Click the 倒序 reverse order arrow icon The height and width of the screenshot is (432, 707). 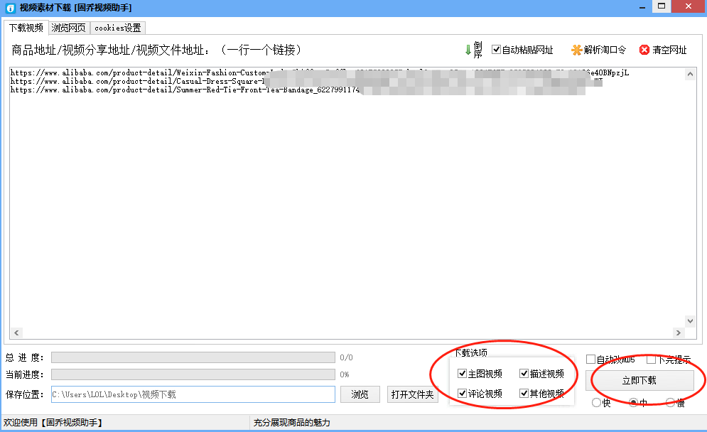(x=468, y=50)
